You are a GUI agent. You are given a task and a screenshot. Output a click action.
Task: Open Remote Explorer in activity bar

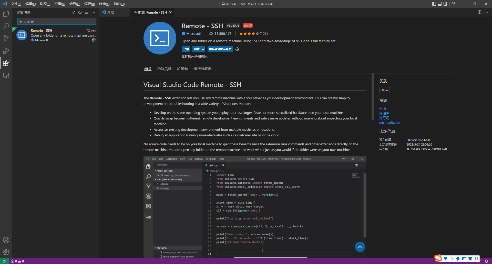6,76
